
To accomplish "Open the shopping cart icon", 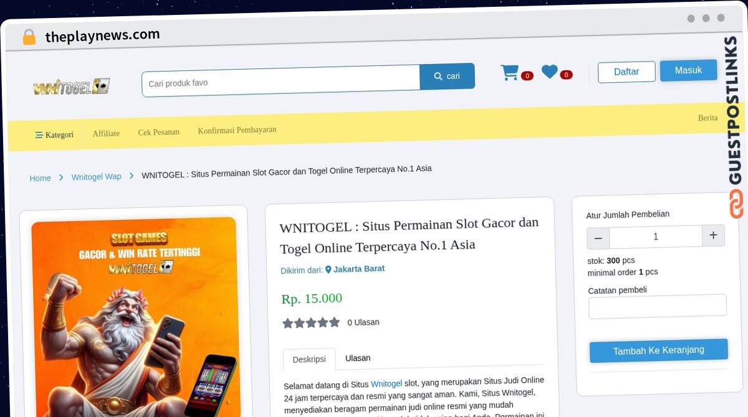I will 510,73.
